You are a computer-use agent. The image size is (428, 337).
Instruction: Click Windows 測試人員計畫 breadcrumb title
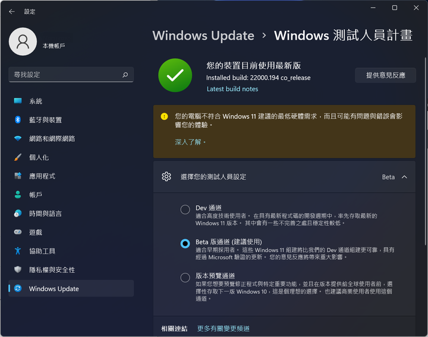tap(343, 36)
